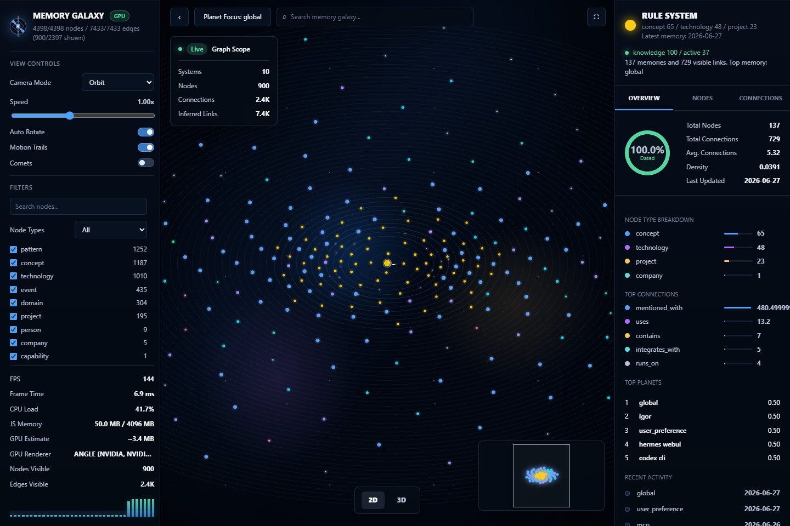This screenshot has height=526, width=790.
Task: Click the fullscreen expand icon
Action: [596, 17]
